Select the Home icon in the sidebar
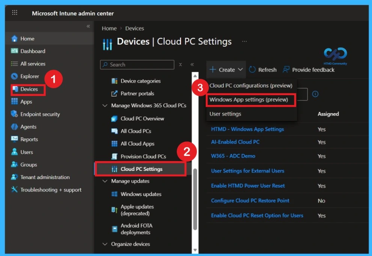Screen dimensions: 372x256 (x=14, y=38)
